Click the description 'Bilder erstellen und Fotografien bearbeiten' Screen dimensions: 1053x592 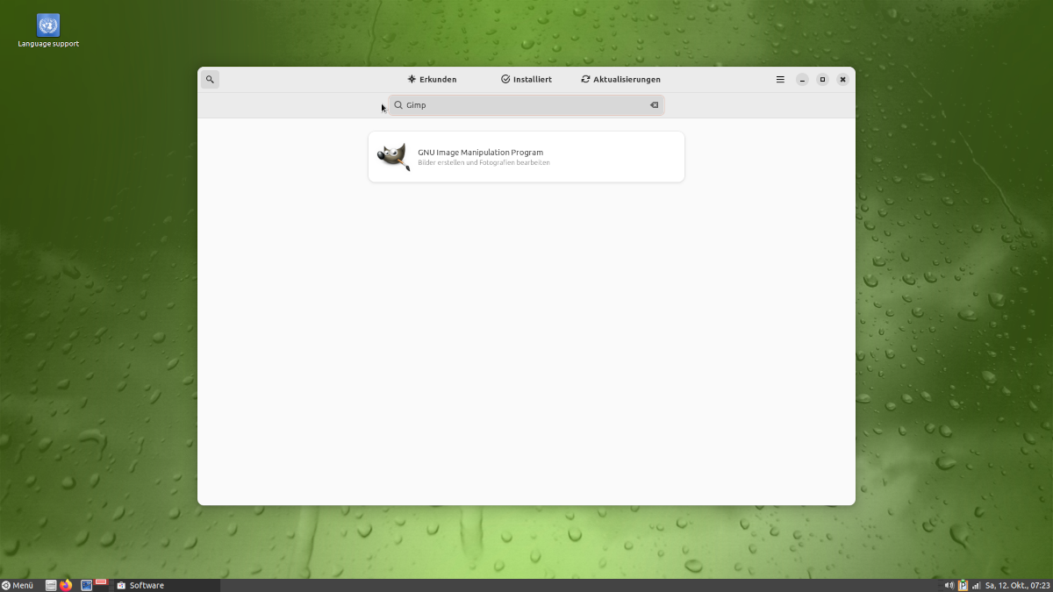(484, 163)
